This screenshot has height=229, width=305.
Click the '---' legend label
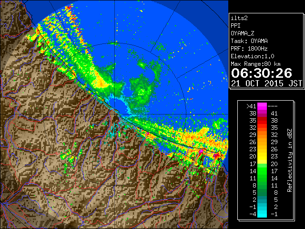click(x=273, y=106)
